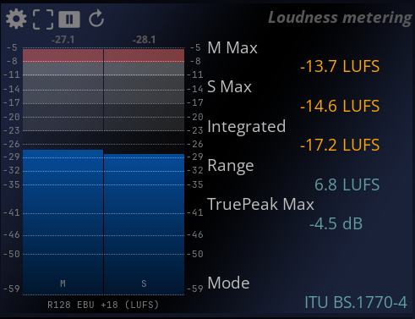Click the Loudness metering title

340,18
